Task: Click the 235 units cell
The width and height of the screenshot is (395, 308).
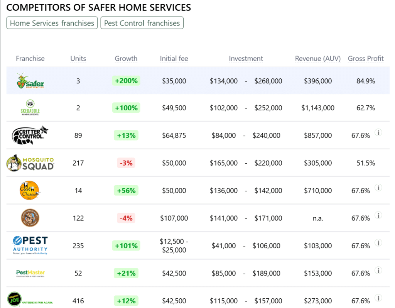Action: 78,245
